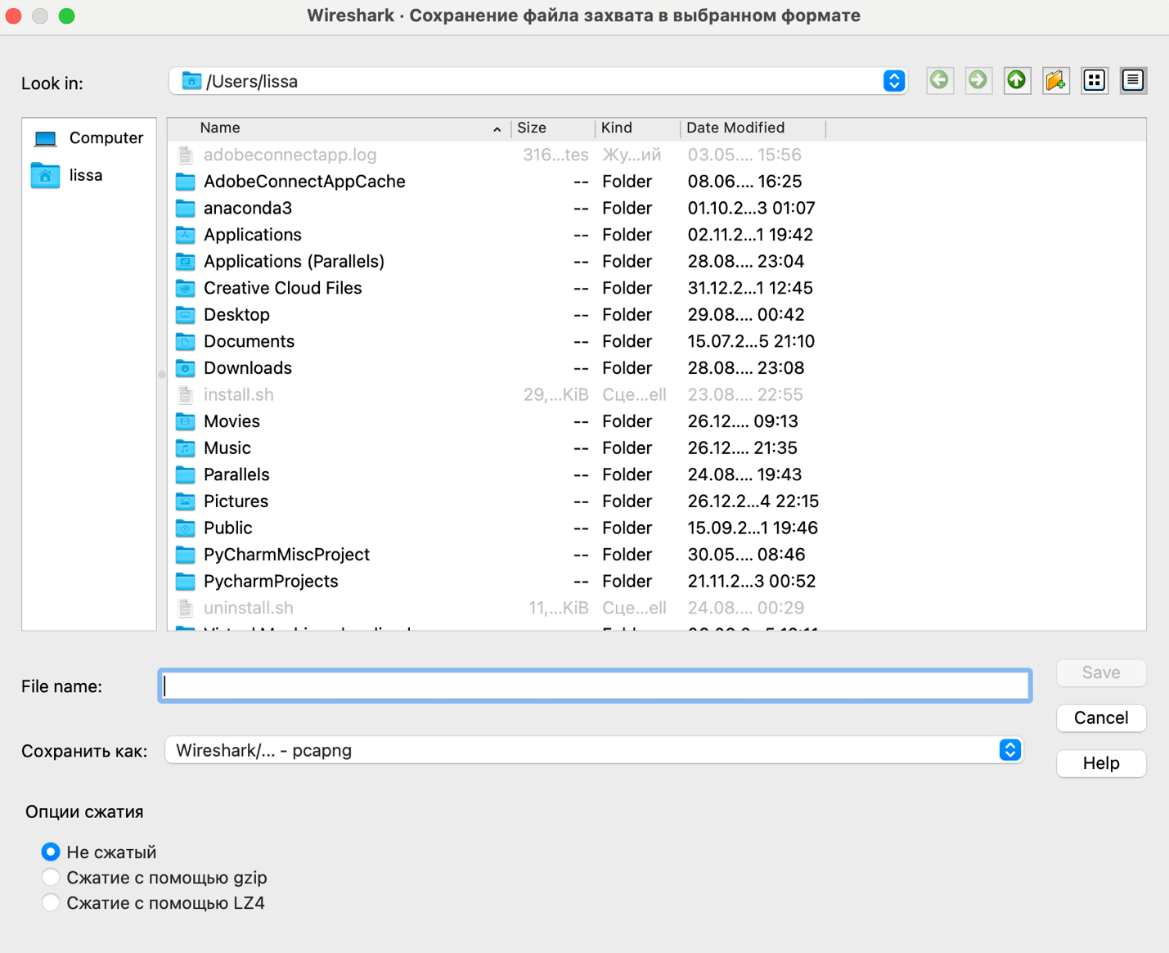Click the Back navigation arrow icon
The width and height of the screenshot is (1169, 953).
940,80
